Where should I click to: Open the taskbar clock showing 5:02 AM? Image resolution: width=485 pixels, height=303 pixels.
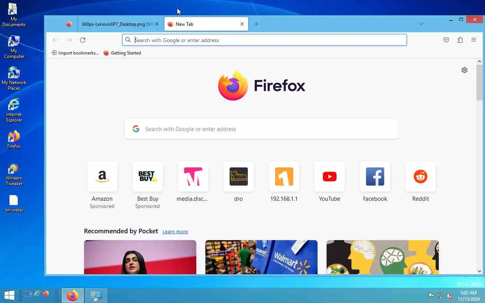pos(468,296)
